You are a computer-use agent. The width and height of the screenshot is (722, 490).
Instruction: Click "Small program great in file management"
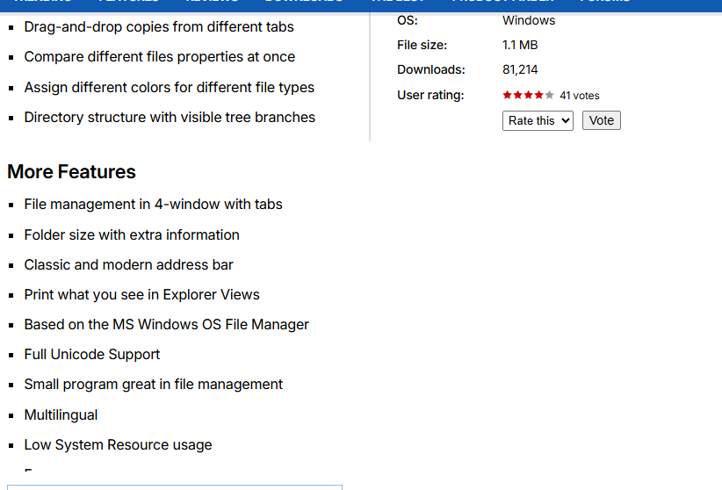154,385
